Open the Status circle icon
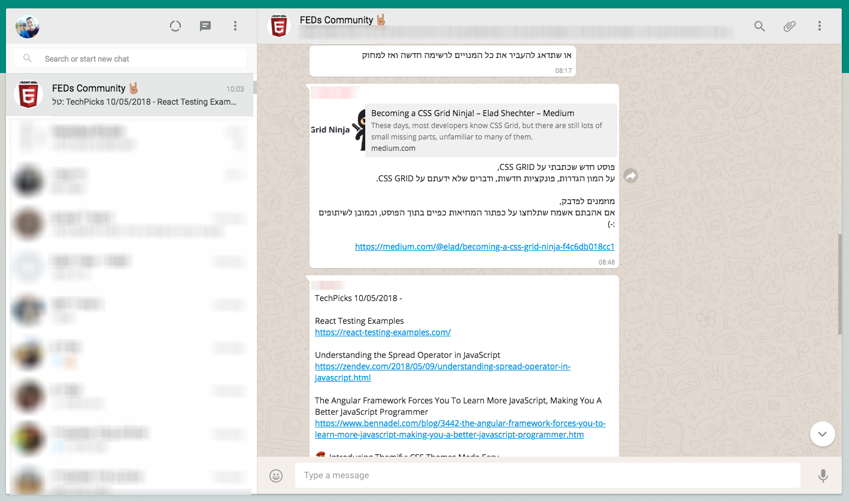Viewport: 849px width, 501px height. point(175,26)
